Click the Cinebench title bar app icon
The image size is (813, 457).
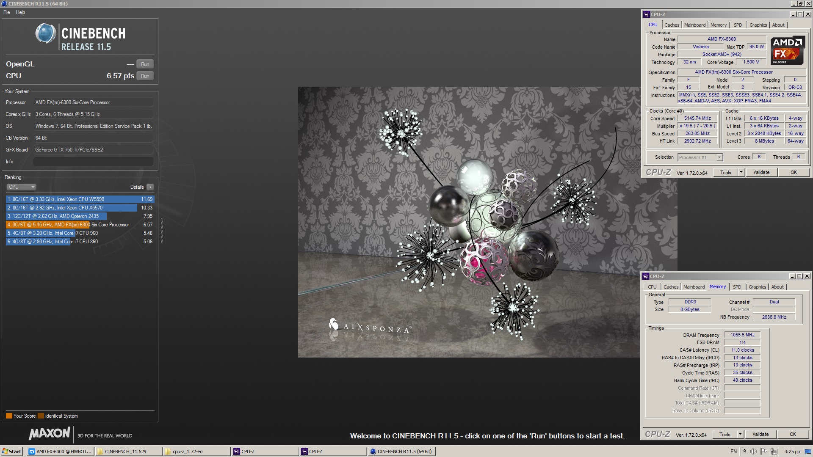coord(4,4)
